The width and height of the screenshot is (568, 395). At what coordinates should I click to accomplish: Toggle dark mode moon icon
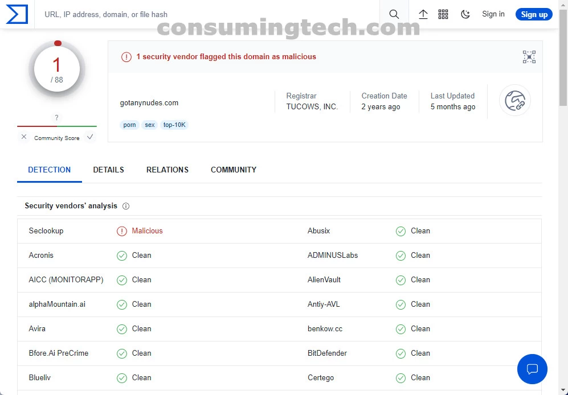click(465, 14)
